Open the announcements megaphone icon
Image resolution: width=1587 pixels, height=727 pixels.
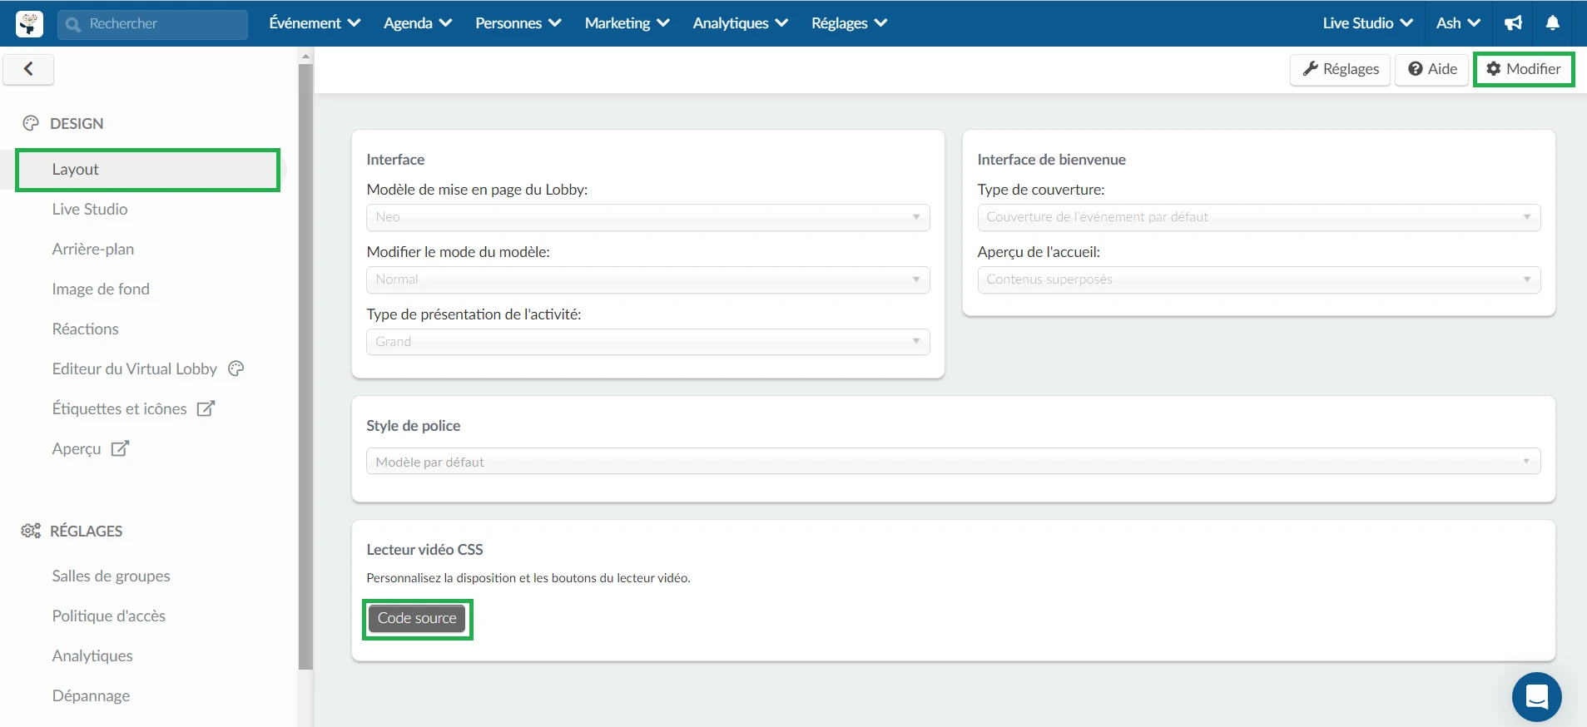coord(1513,23)
